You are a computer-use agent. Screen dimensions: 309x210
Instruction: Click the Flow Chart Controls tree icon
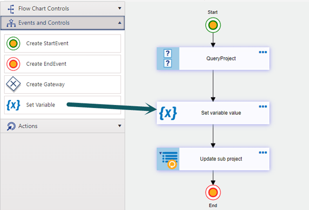(x=11, y=9)
